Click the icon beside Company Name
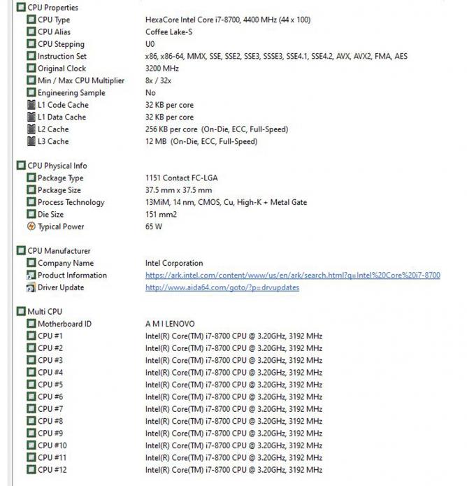The height and width of the screenshot is (486, 467). point(31,263)
